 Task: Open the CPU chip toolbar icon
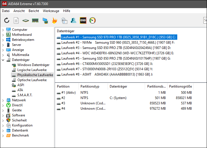click(26, 20)
